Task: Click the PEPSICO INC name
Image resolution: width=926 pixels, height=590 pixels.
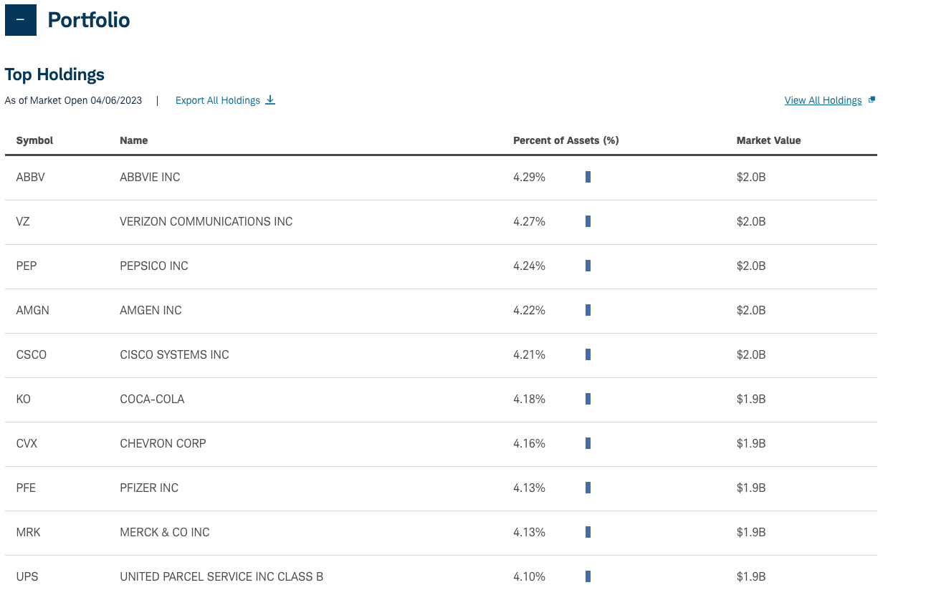Action: [154, 266]
